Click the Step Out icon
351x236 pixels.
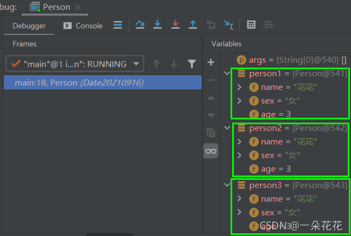coord(193,25)
